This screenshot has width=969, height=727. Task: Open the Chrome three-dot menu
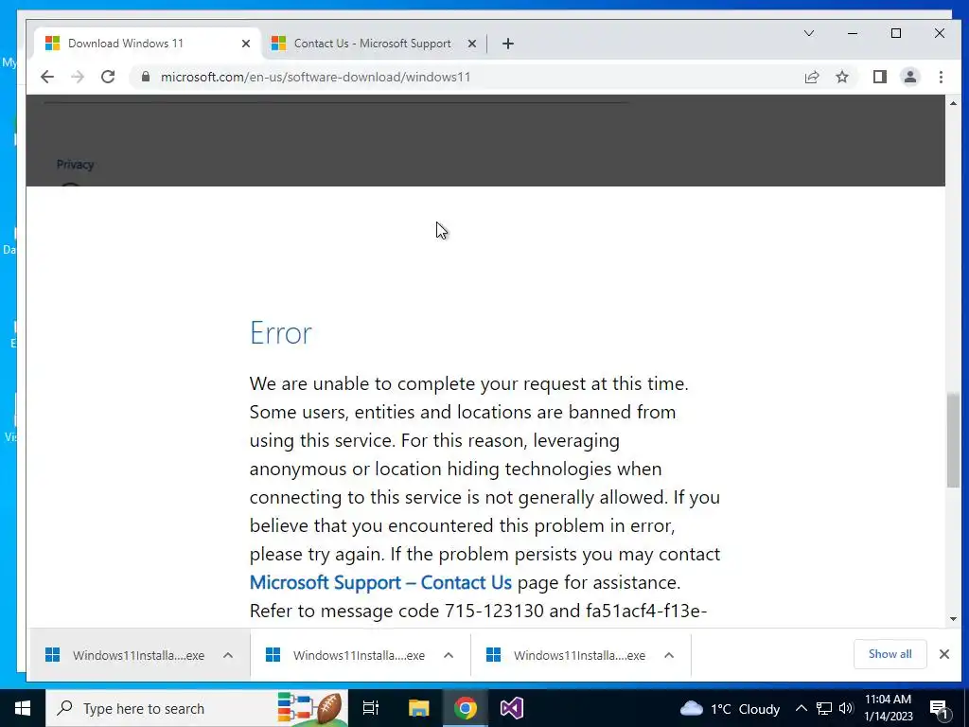click(x=941, y=77)
